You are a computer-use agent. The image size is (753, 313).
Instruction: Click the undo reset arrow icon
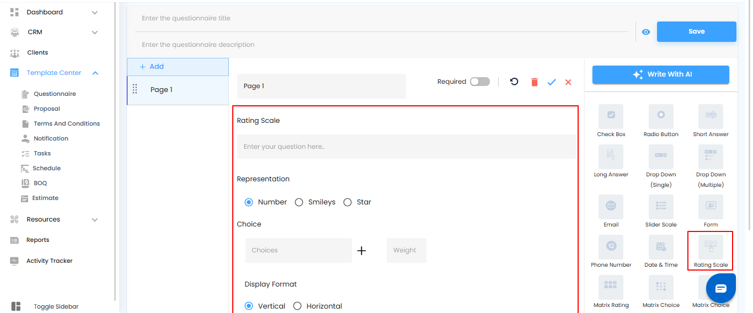click(x=514, y=82)
